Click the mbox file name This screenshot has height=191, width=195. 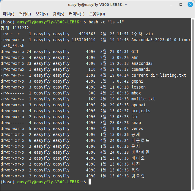(136, 93)
